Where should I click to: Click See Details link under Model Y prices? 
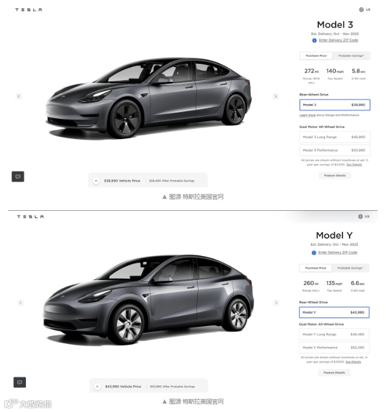353,362
